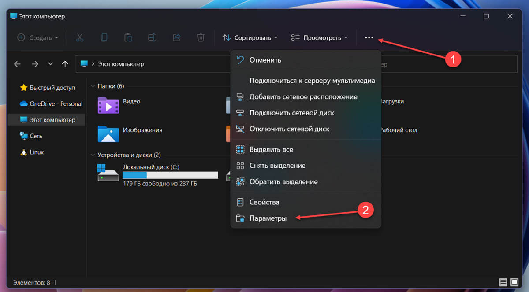Select the Локальный диск (C:) drive icon

tap(108, 173)
